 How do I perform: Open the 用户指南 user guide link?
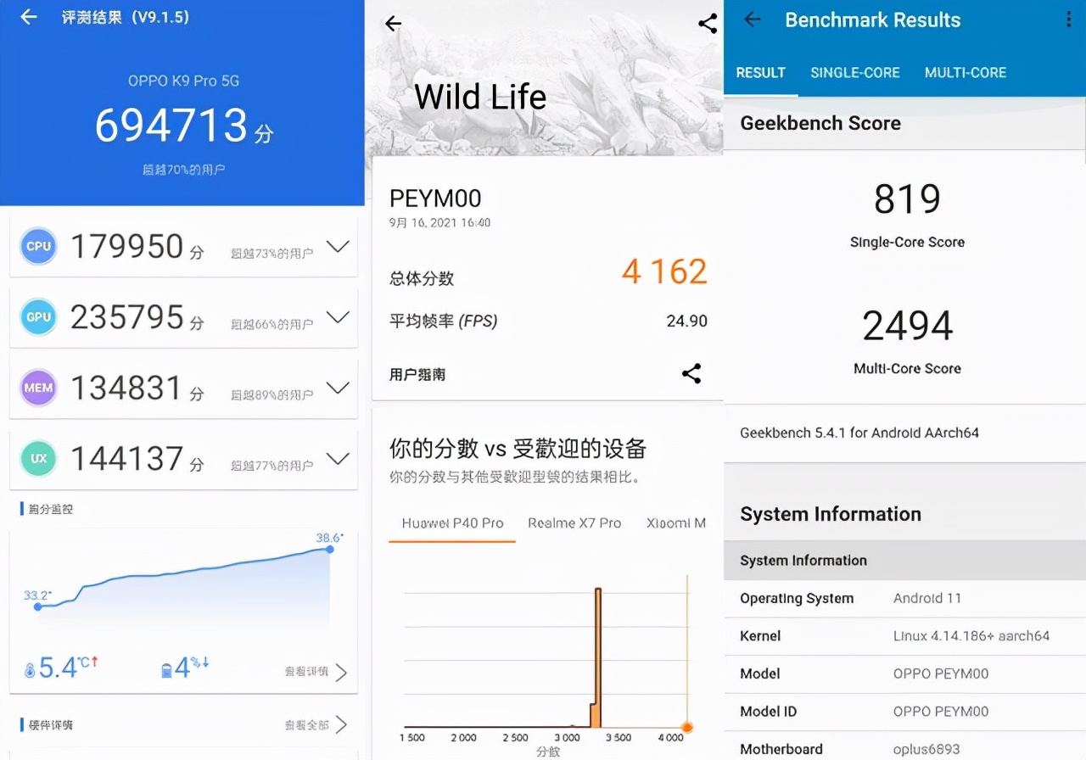tap(417, 374)
